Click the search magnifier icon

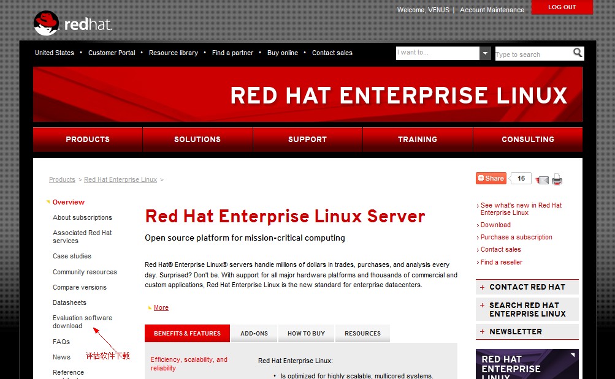coord(578,53)
